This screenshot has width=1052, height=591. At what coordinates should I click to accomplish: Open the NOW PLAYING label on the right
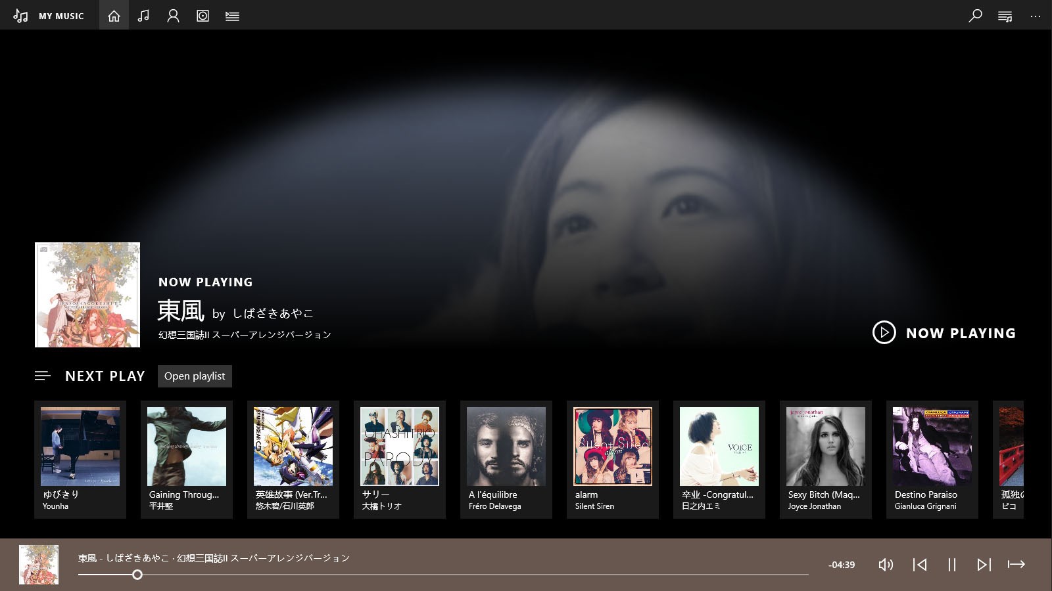[961, 334]
